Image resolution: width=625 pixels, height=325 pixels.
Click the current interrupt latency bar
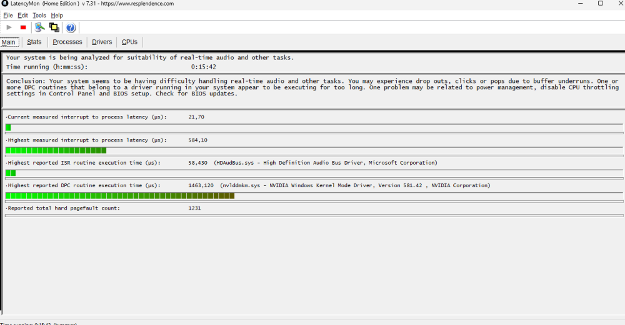(8, 127)
